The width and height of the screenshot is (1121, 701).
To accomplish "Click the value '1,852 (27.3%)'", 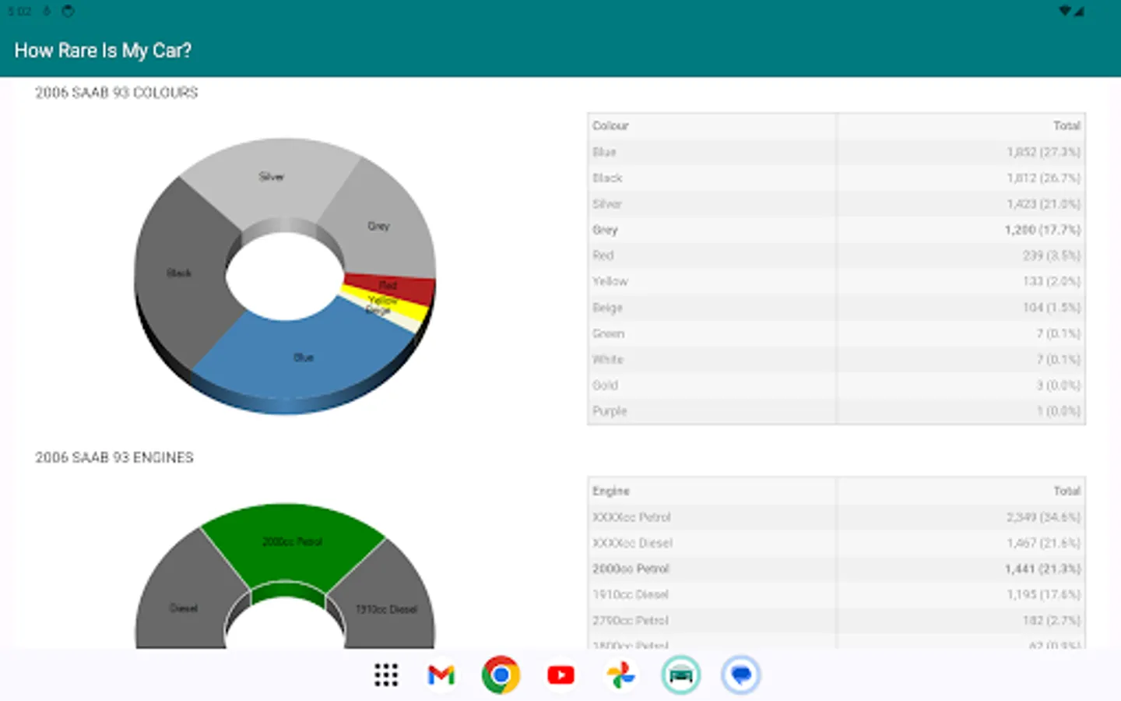I will (x=1043, y=152).
